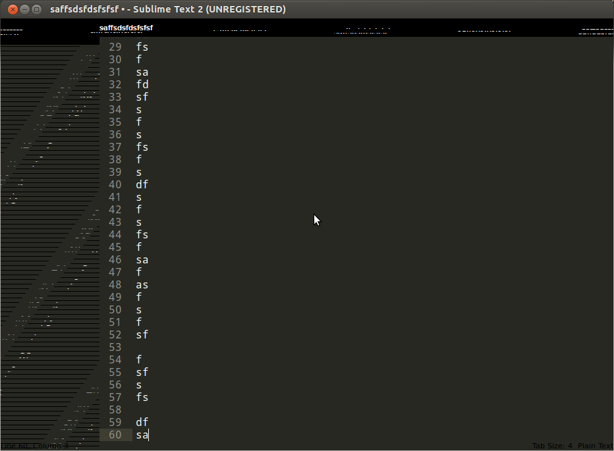The height and width of the screenshot is (451, 614).
Task: Click the "sa" text on line 60
Action: click(142, 435)
